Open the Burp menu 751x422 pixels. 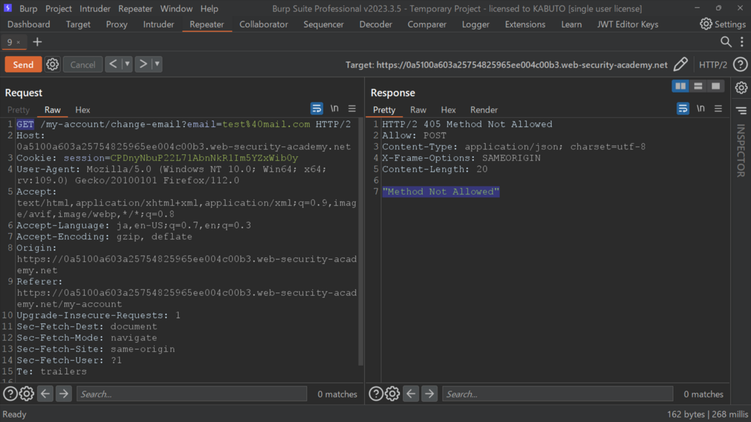(x=28, y=9)
